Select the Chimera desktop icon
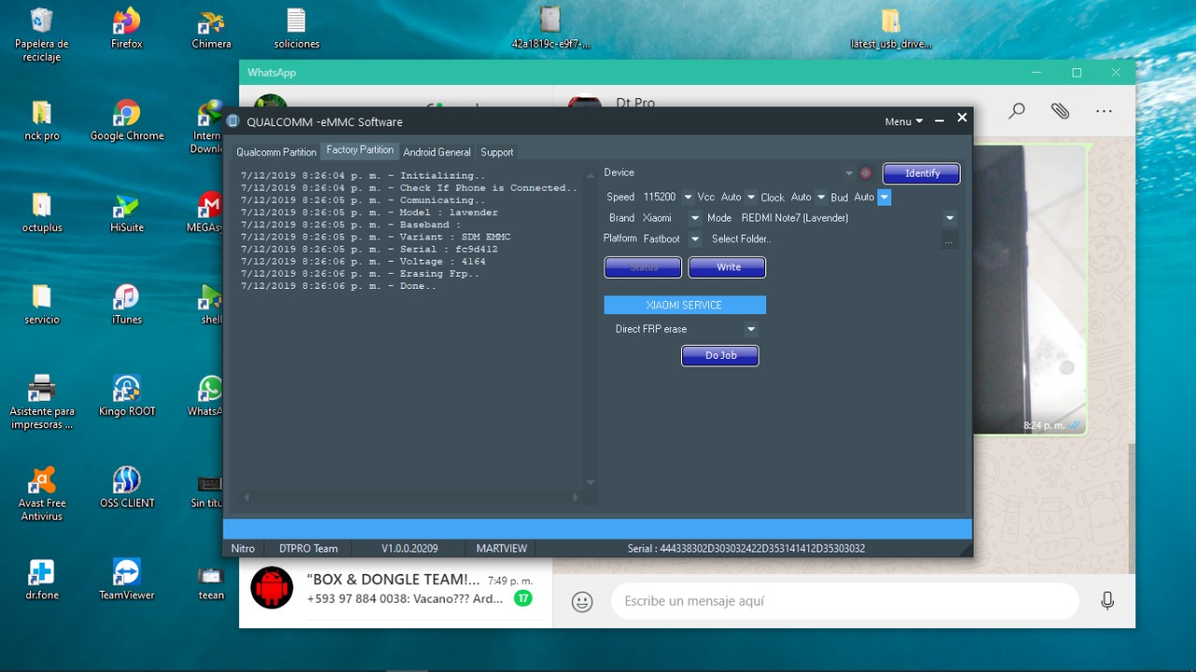The image size is (1196, 672). [211, 28]
